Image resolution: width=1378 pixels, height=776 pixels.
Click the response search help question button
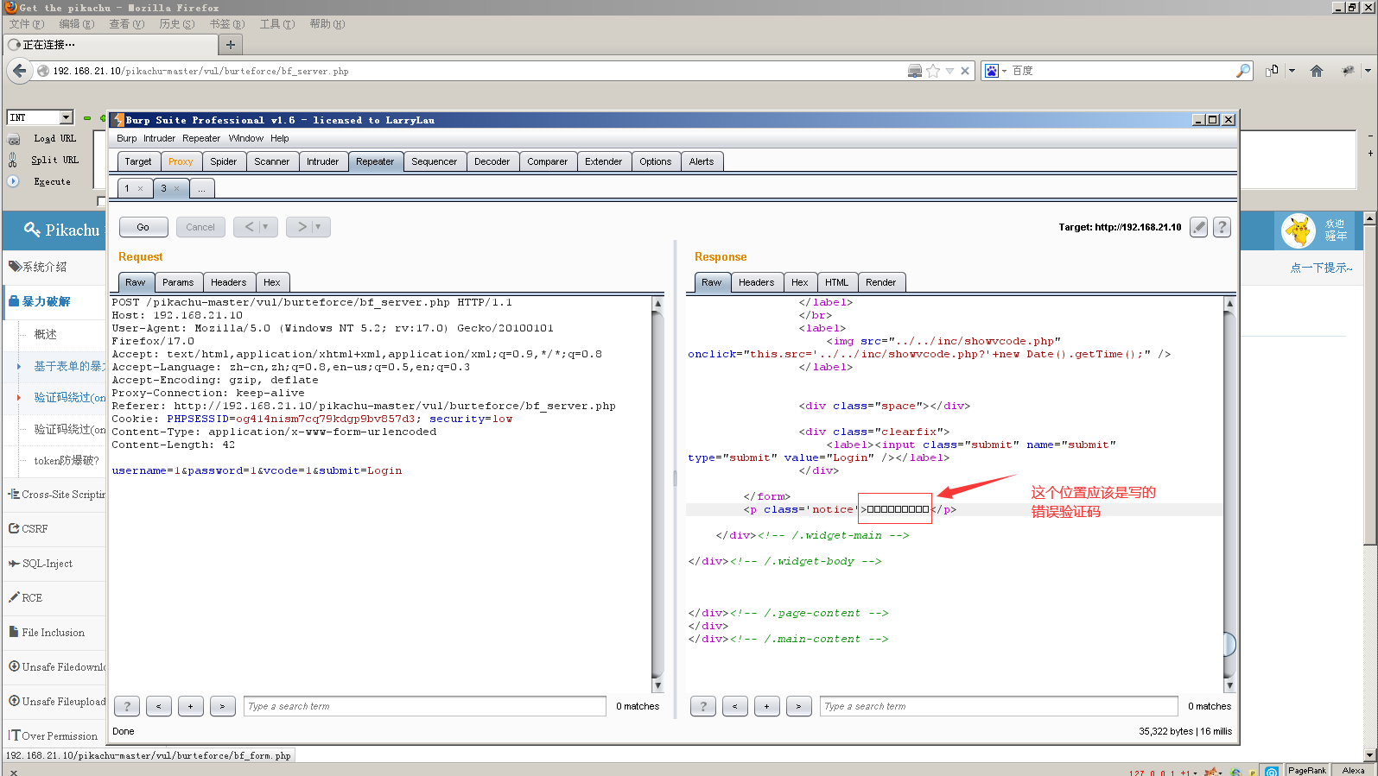click(703, 706)
